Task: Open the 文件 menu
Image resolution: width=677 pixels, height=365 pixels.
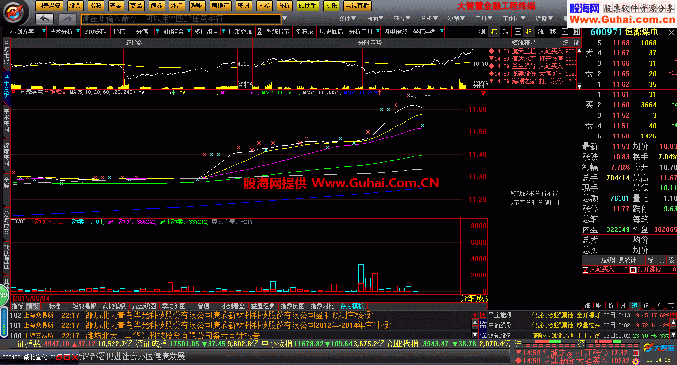Action: click(348, 19)
